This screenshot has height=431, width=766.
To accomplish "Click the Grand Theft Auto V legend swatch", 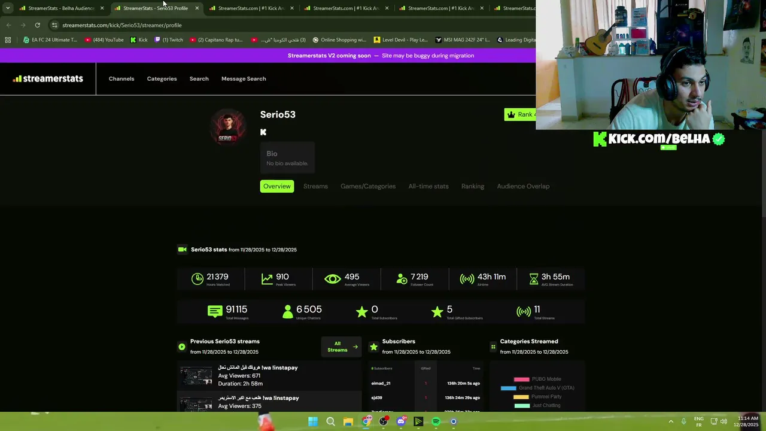I will coord(508,388).
